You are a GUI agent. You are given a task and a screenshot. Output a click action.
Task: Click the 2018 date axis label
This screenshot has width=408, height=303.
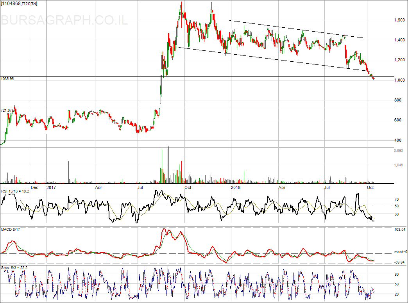pyautogui.click(x=236, y=187)
